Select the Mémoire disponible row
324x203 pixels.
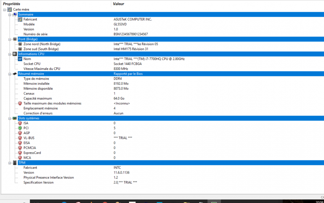coord(38,89)
